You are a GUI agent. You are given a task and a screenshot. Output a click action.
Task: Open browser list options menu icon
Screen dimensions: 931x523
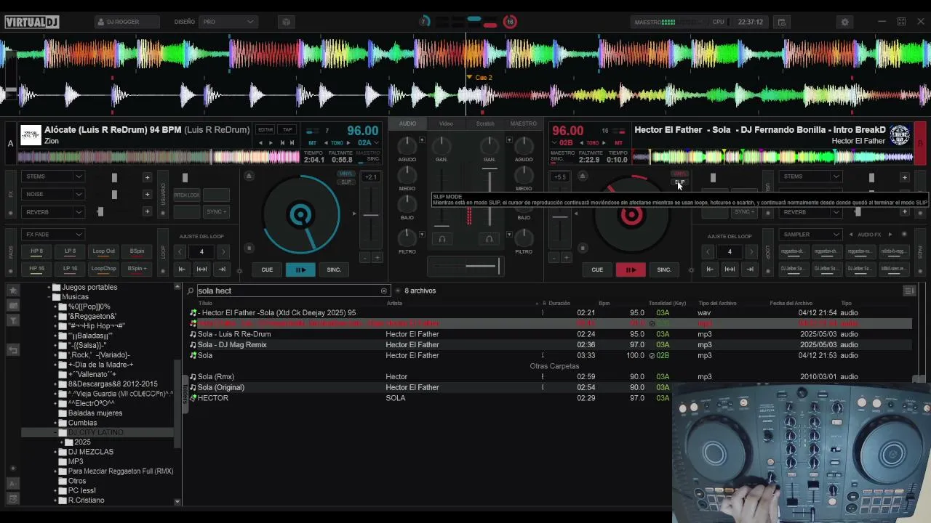click(x=909, y=291)
